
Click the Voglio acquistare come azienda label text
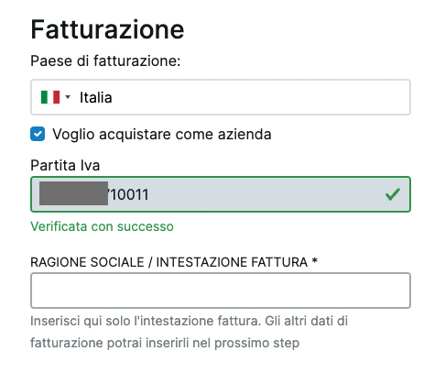(x=162, y=135)
